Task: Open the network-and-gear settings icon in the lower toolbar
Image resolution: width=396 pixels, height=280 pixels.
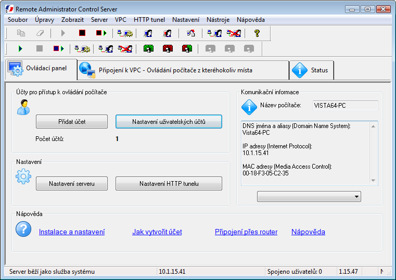Action: [x=82, y=48]
